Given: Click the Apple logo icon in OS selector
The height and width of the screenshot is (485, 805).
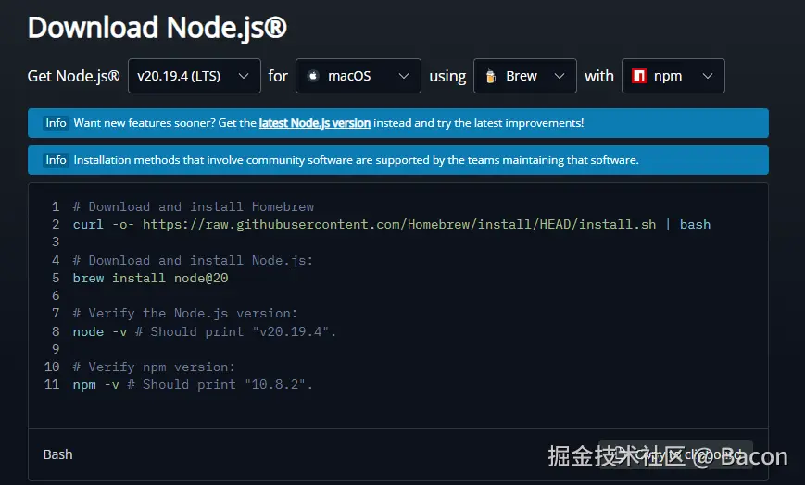Looking at the screenshot, I should (313, 76).
